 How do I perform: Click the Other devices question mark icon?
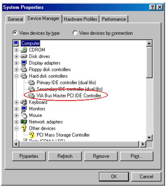click(24, 128)
